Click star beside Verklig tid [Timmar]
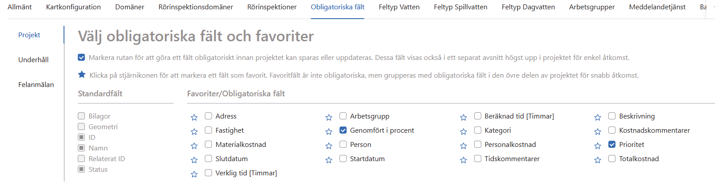 pos(194,174)
